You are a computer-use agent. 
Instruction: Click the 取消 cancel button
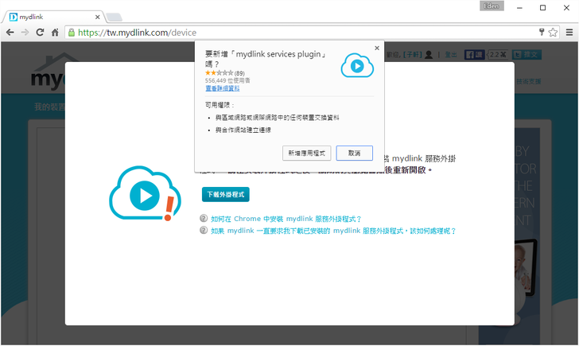tap(355, 154)
